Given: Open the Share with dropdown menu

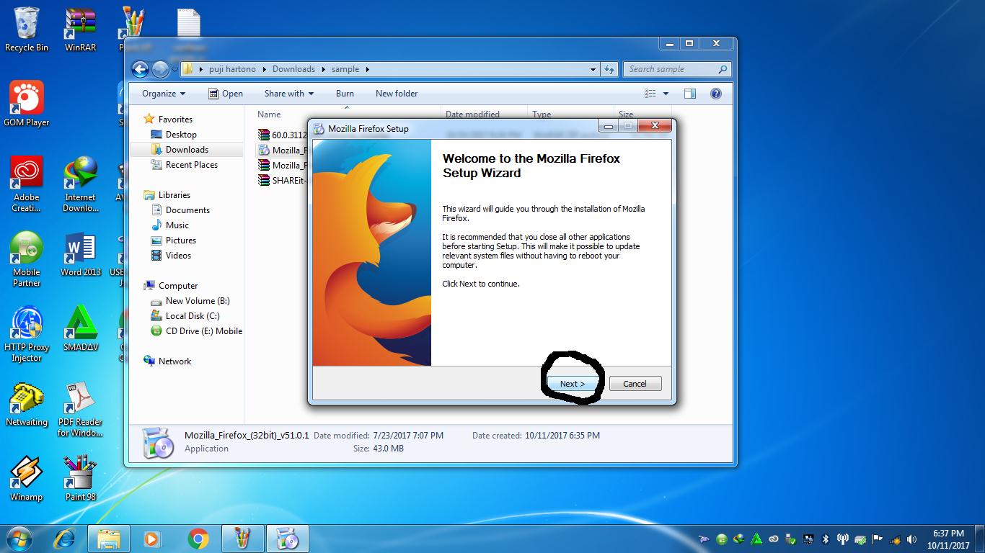Looking at the screenshot, I should point(289,94).
